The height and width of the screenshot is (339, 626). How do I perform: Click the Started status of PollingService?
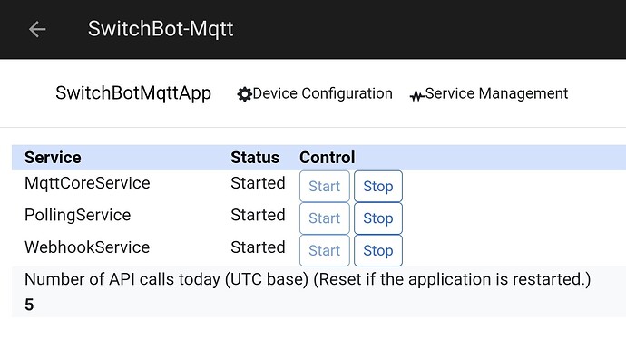pyautogui.click(x=258, y=216)
